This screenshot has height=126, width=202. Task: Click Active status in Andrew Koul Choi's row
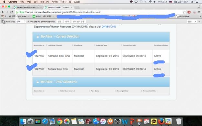157,69
